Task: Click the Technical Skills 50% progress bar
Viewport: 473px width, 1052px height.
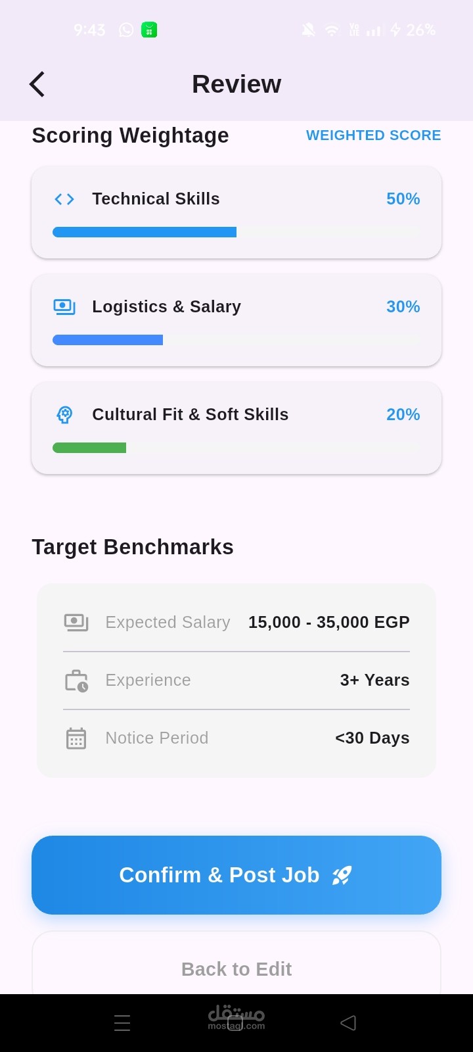Action: (x=236, y=232)
